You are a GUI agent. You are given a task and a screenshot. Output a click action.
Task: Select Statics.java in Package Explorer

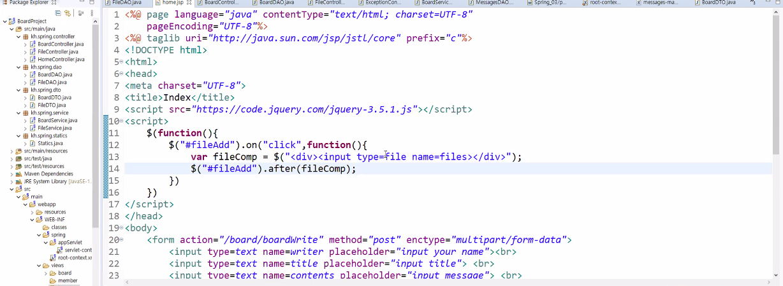(x=50, y=144)
